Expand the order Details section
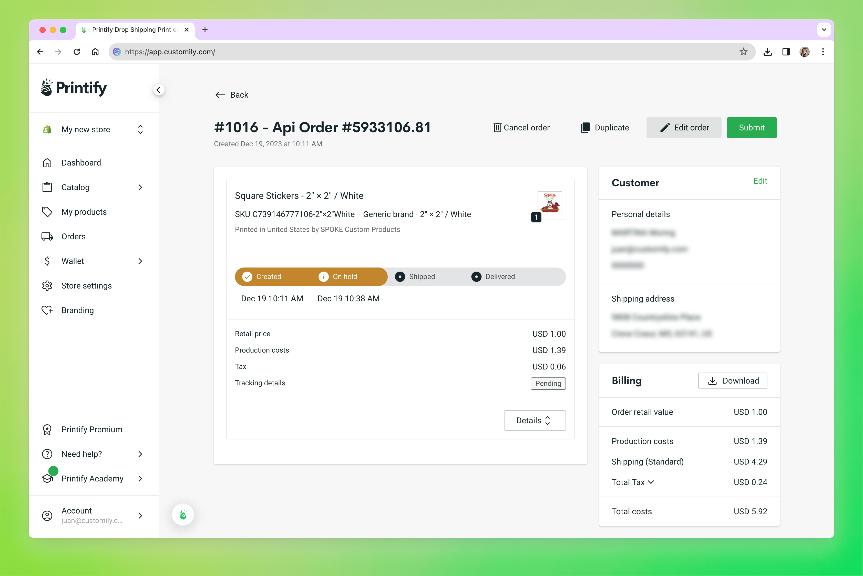 point(535,420)
